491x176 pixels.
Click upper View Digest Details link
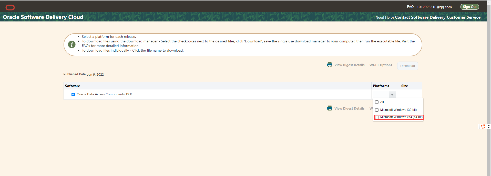point(349,65)
